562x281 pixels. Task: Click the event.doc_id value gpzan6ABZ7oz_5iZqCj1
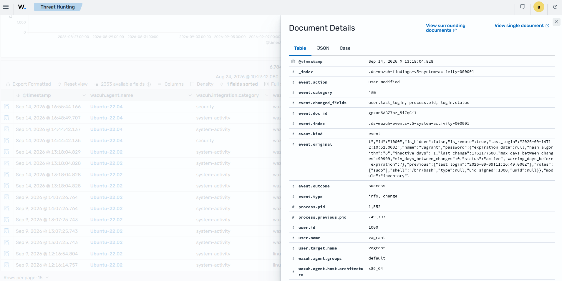[392, 113]
